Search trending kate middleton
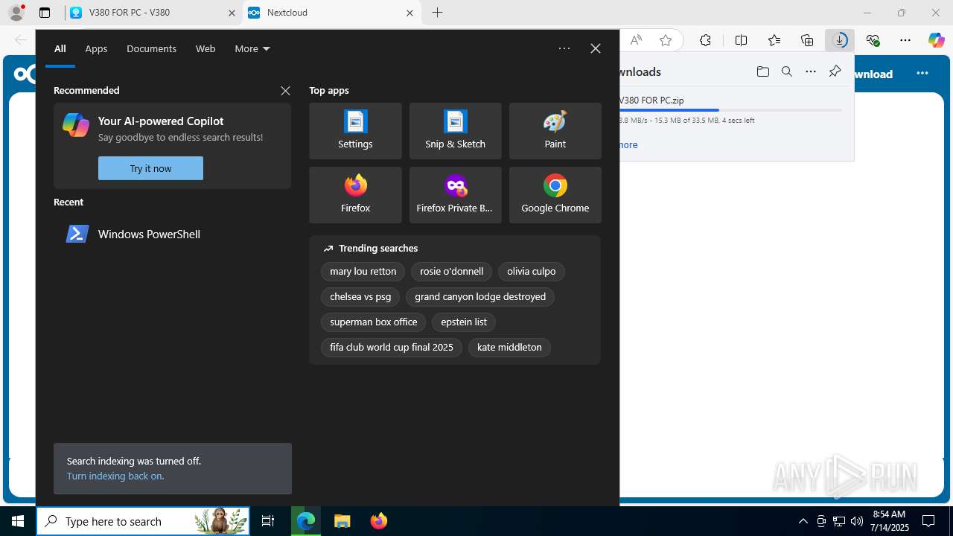This screenshot has width=953, height=536. tap(509, 348)
